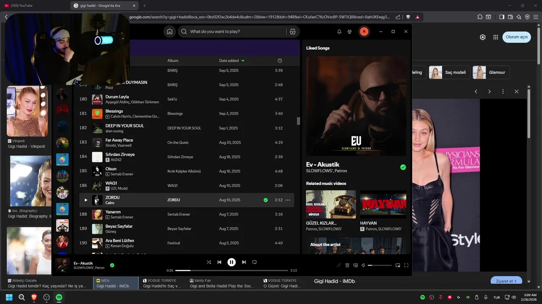Toggle liked check beside Ev - Akustik in player bar
Viewport: 542px width, 304px height.
[x=112, y=265]
